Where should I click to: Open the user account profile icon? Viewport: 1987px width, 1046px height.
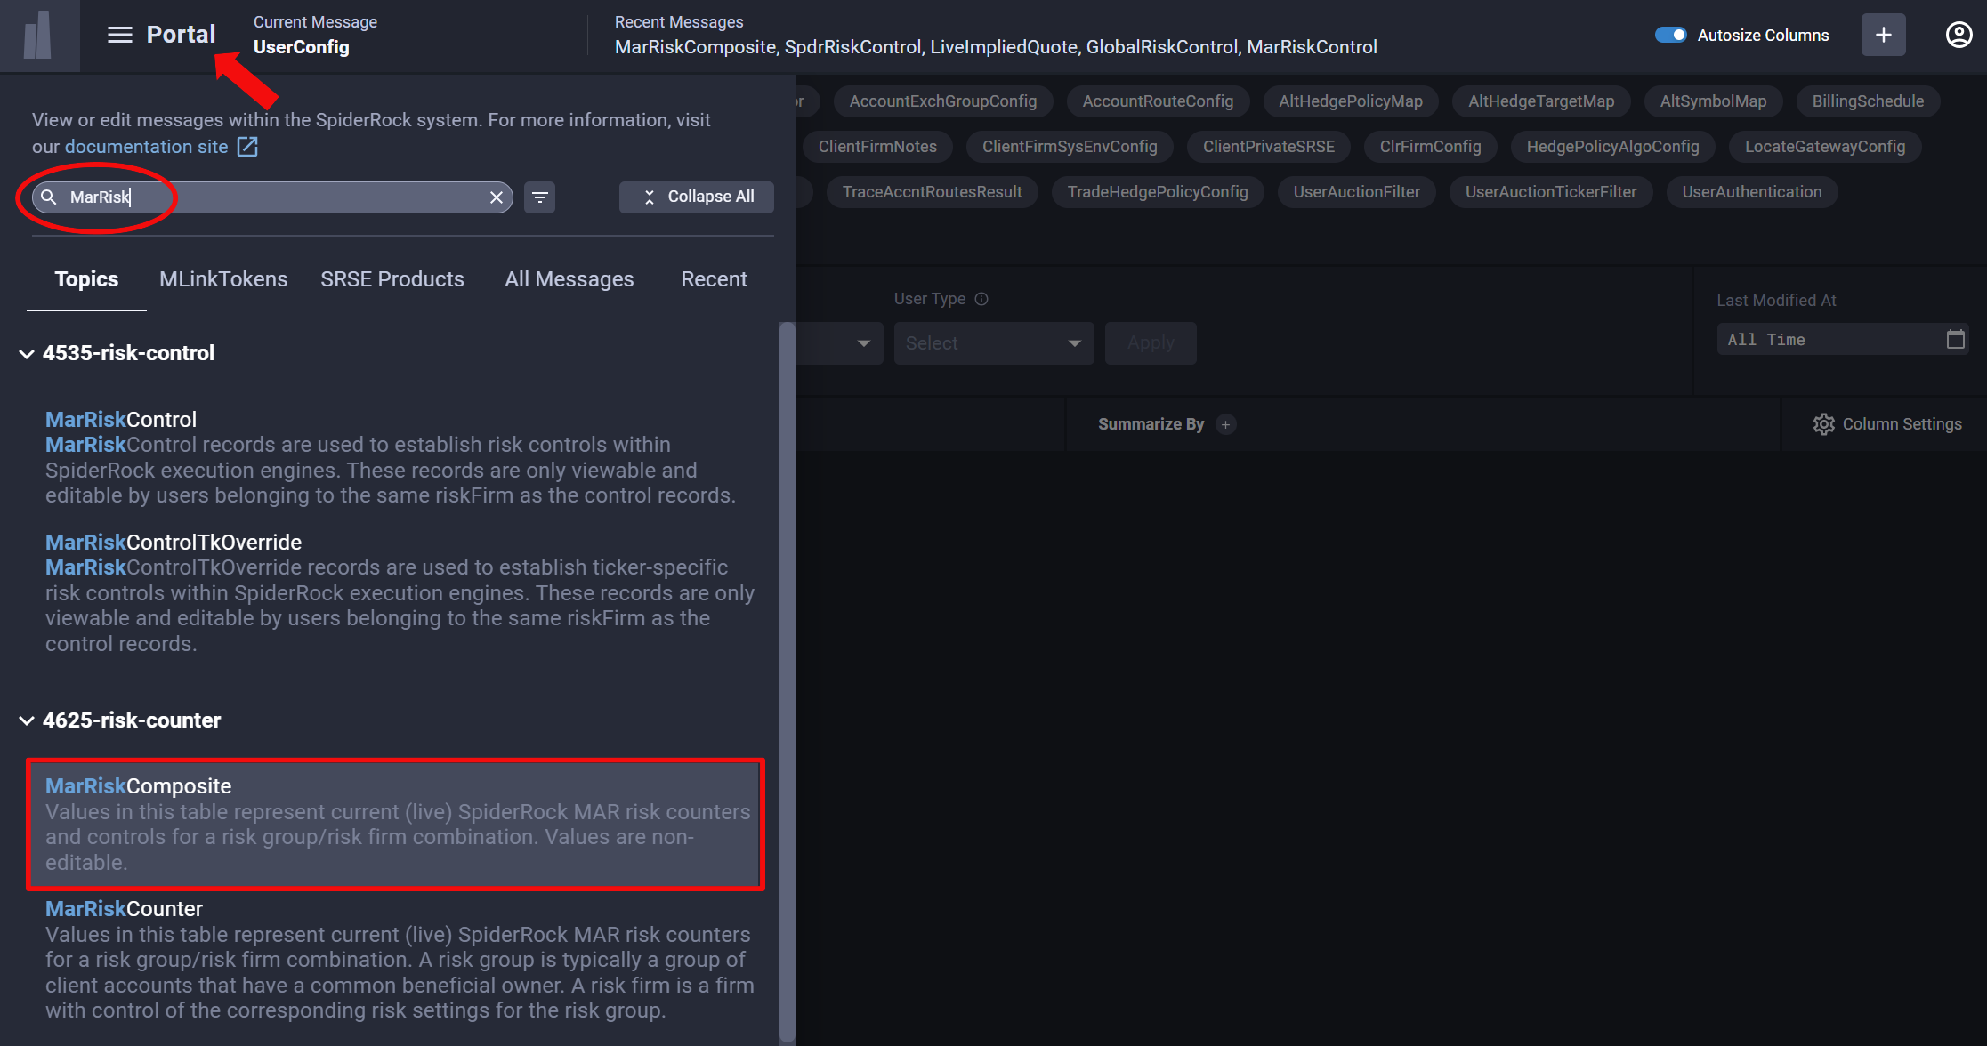click(1959, 35)
